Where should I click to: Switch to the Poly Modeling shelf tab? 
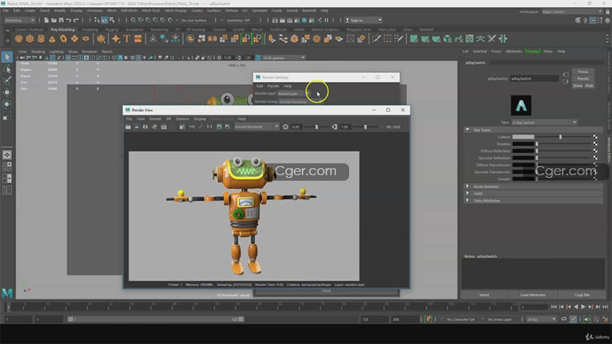coord(63,30)
